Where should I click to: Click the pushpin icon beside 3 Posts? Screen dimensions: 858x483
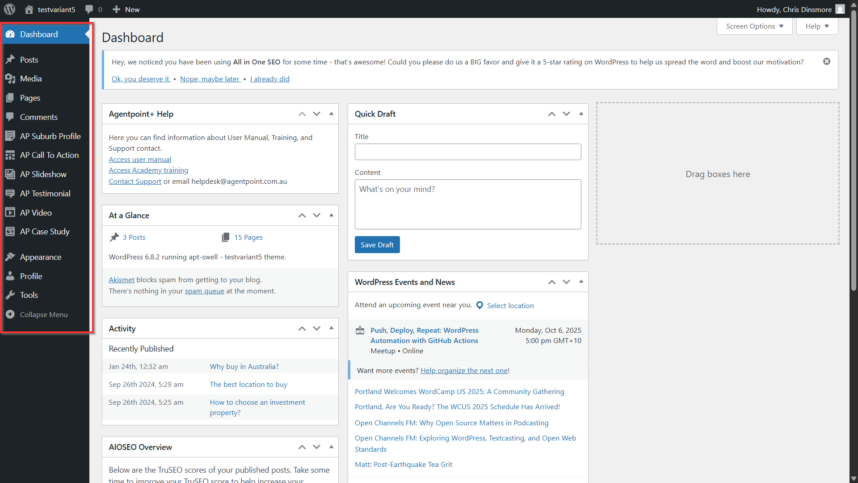pos(114,237)
